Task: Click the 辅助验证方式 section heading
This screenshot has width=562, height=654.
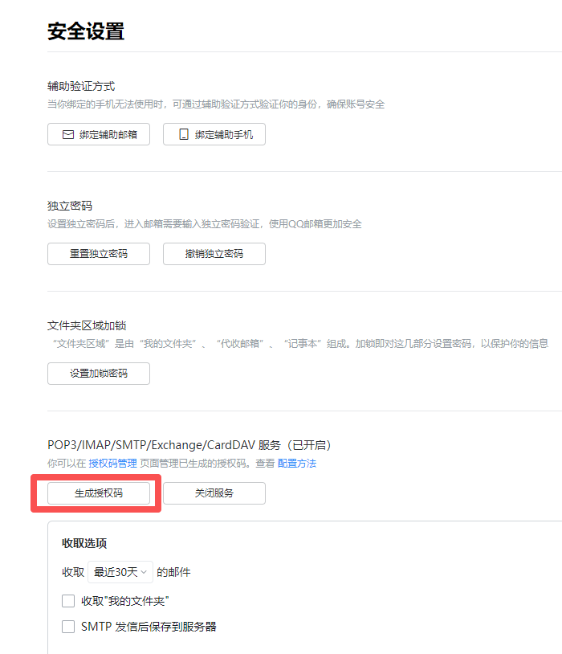Action: click(82, 86)
